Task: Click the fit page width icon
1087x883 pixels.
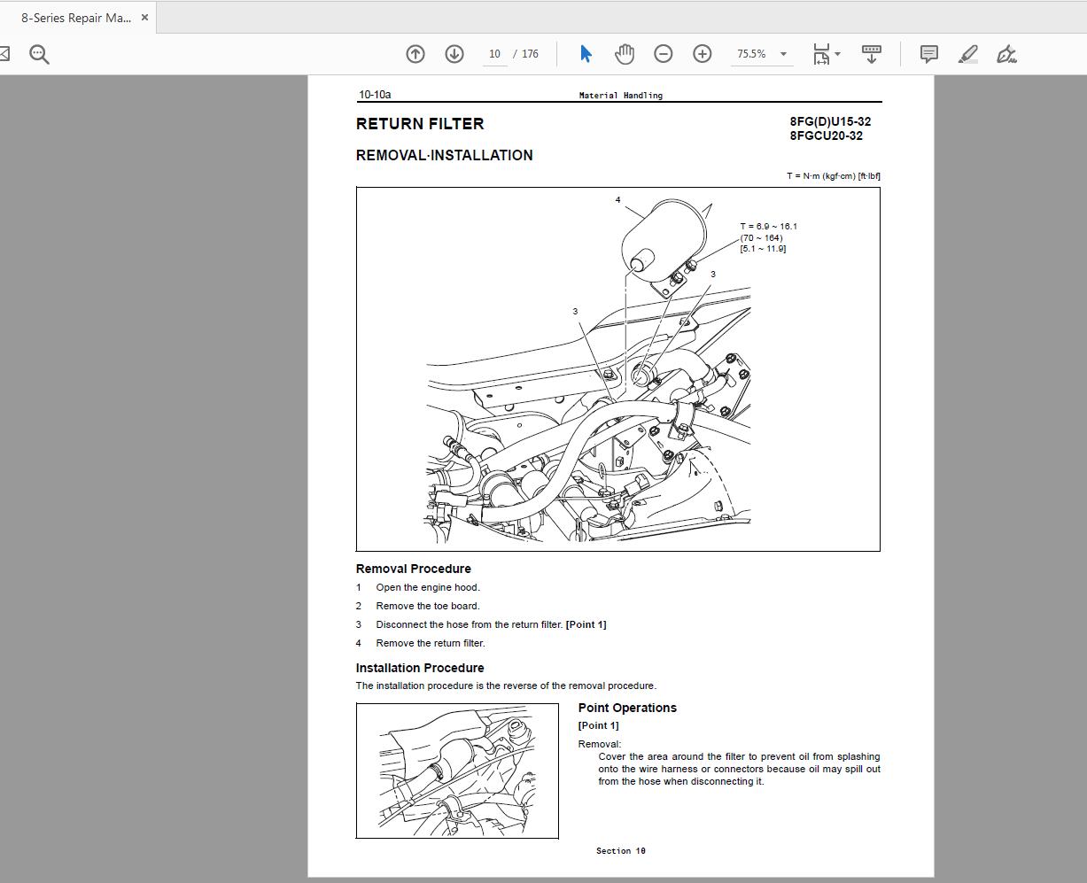Action: tap(821, 54)
